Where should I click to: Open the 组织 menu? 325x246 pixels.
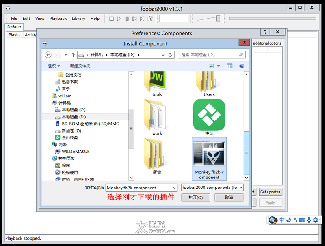[54, 66]
